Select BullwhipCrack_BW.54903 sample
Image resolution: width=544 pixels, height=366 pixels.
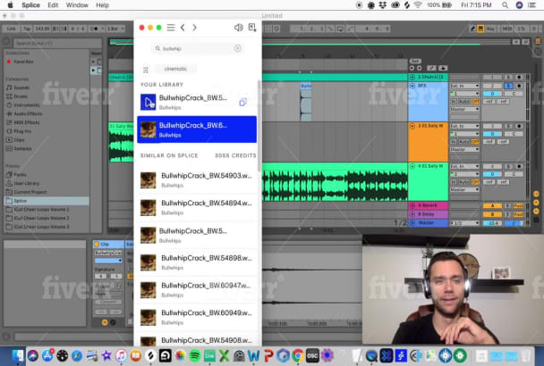[197, 180]
